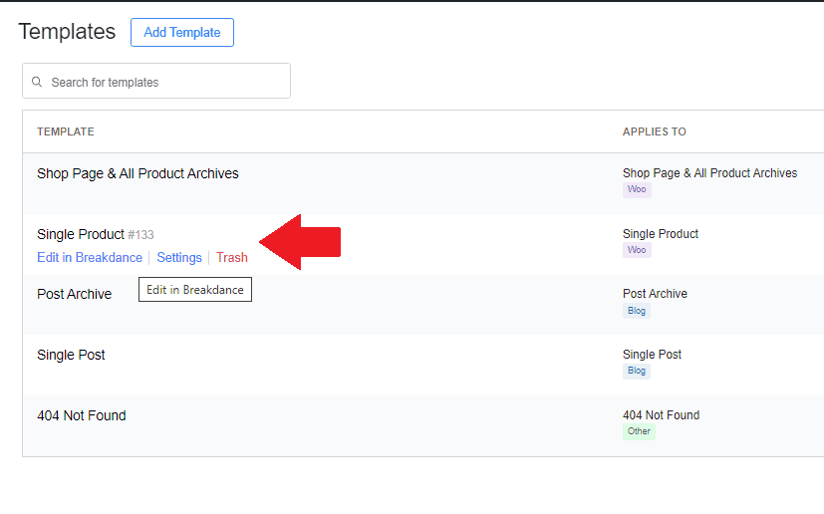Click the Add Template button

click(181, 32)
